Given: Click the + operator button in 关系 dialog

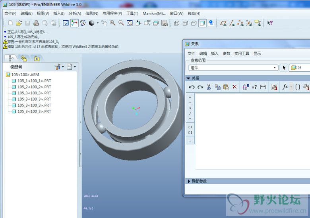Looking at the screenshot, I should tap(190, 97).
